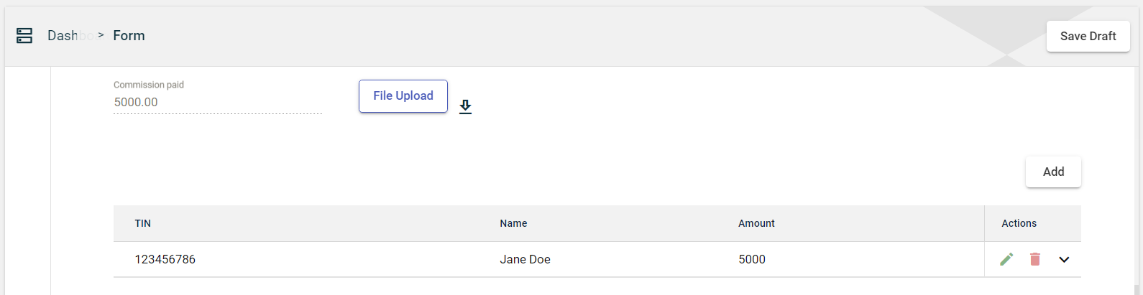Sort by the TIN column header

143,224
